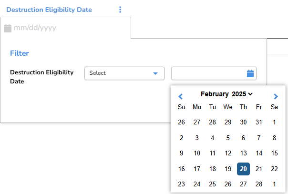Click the empty filter date text box
This screenshot has height=194, width=288.
[208, 73]
